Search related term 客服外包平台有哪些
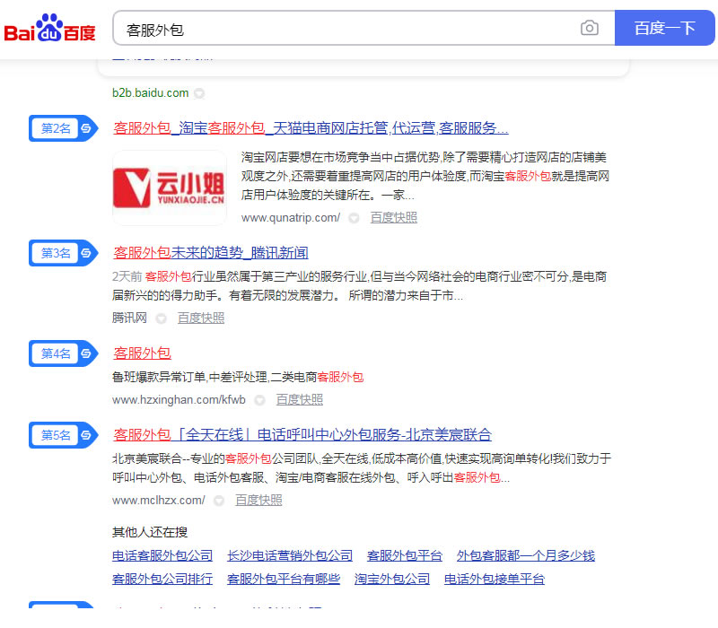718x628 pixels. [x=284, y=579]
